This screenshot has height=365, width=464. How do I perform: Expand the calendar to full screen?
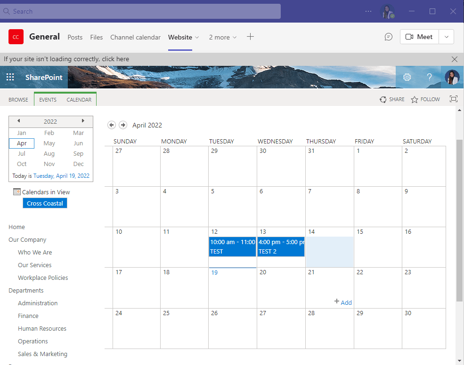pos(453,99)
